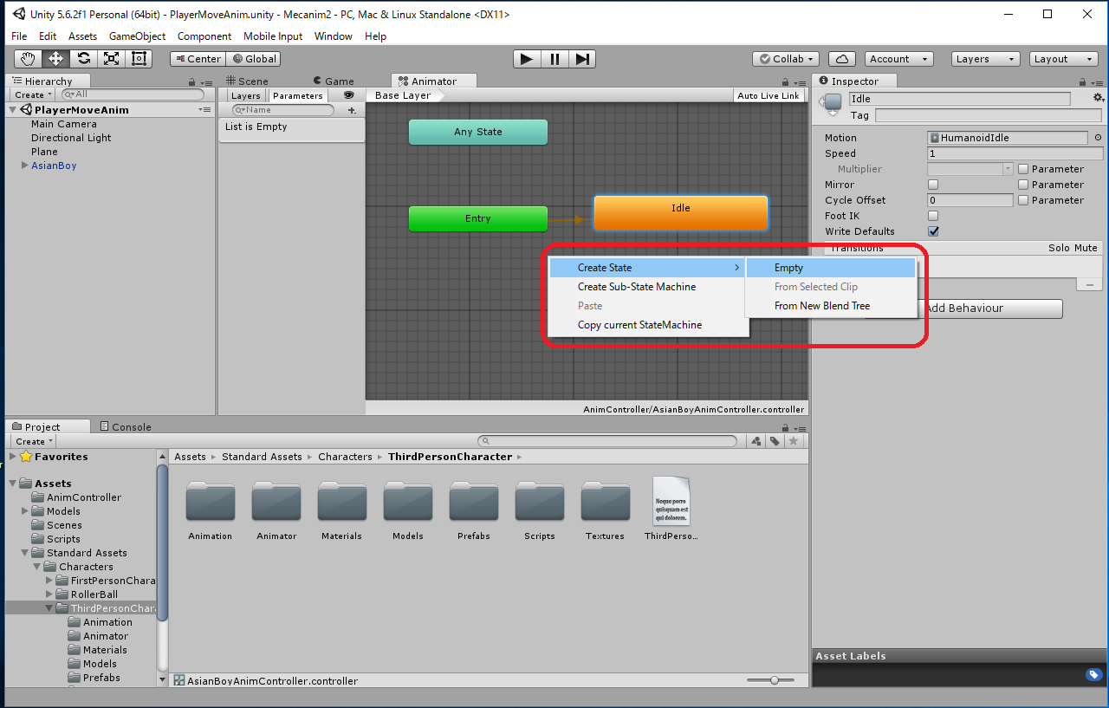Open the Layout dropdown
1109x708 pixels.
coord(1064,59)
